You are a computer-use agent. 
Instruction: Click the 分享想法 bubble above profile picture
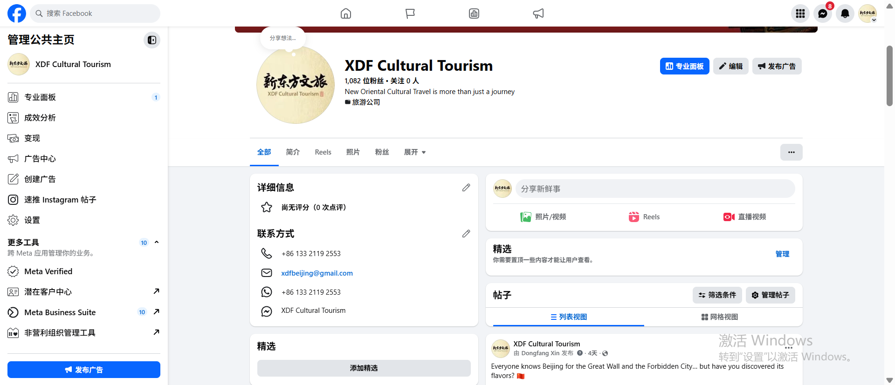[283, 38]
